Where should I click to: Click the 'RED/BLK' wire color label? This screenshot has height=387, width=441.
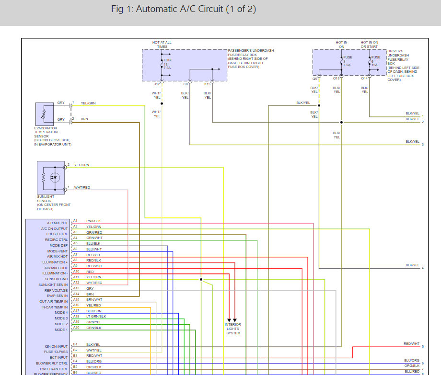(x=93, y=261)
